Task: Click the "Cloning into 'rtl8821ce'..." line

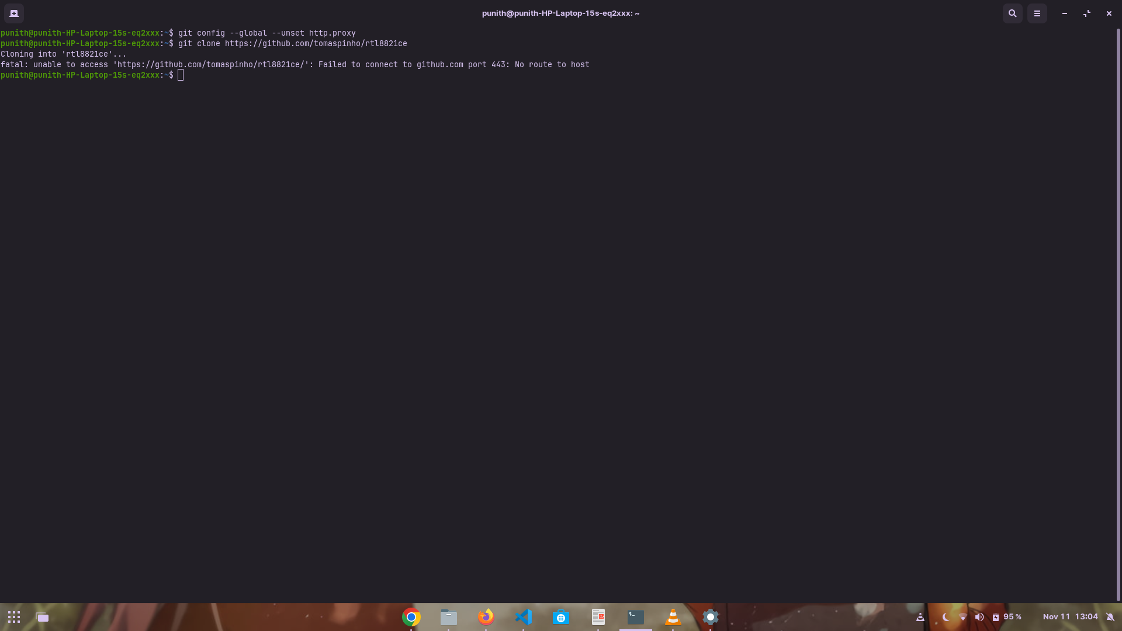Action: 64,54
